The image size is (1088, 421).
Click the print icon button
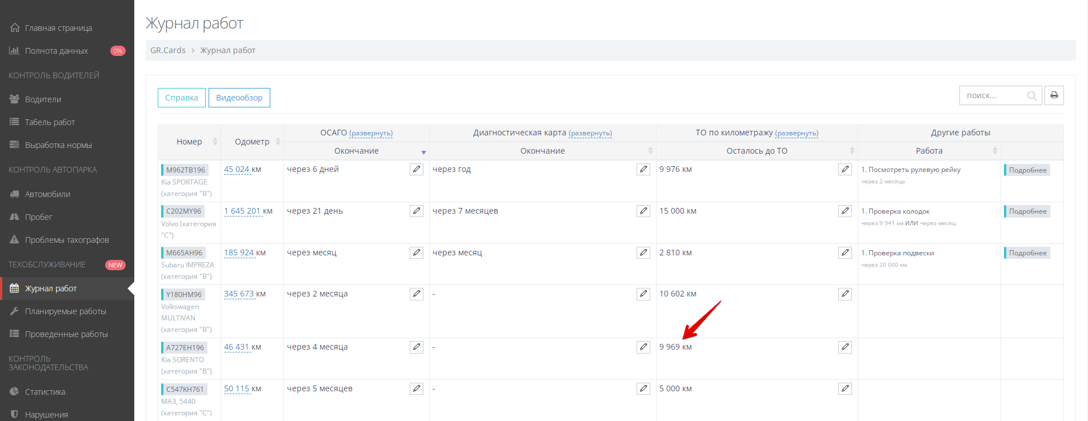point(1054,95)
